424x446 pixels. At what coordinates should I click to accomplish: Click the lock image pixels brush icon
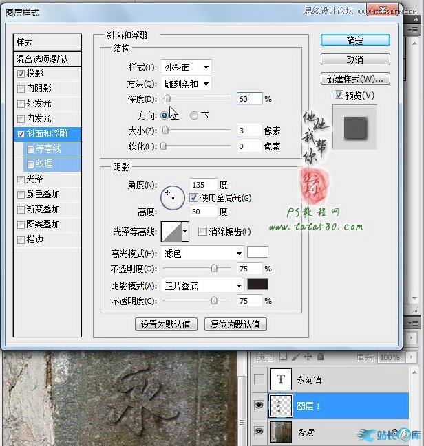click(295, 357)
